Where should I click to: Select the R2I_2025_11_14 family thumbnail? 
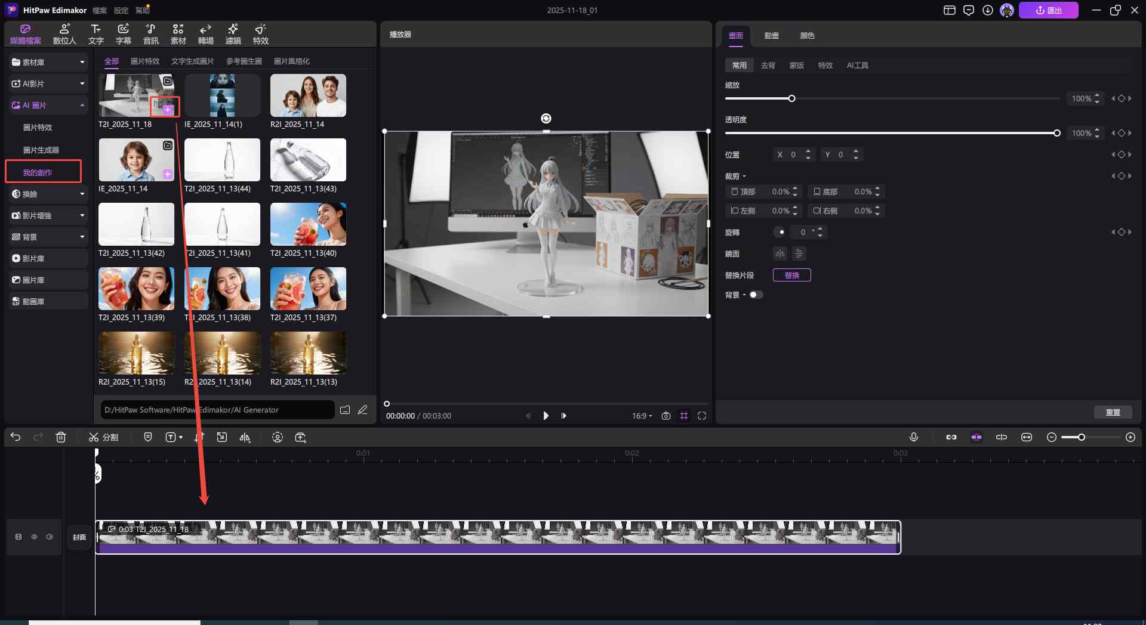click(308, 95)
